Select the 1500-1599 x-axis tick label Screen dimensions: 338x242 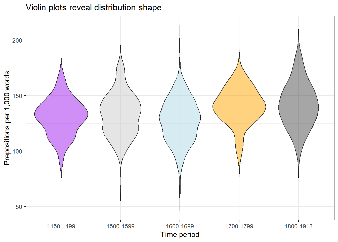[120, 226]
